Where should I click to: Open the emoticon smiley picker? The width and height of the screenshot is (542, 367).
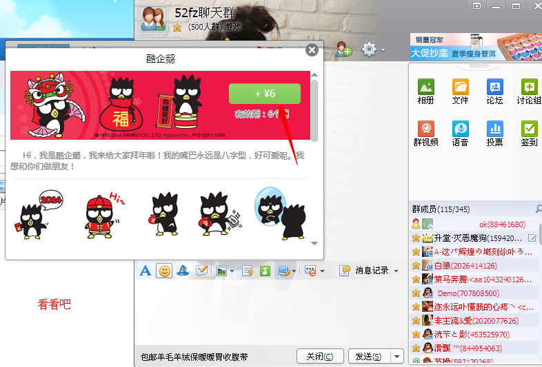165,271
